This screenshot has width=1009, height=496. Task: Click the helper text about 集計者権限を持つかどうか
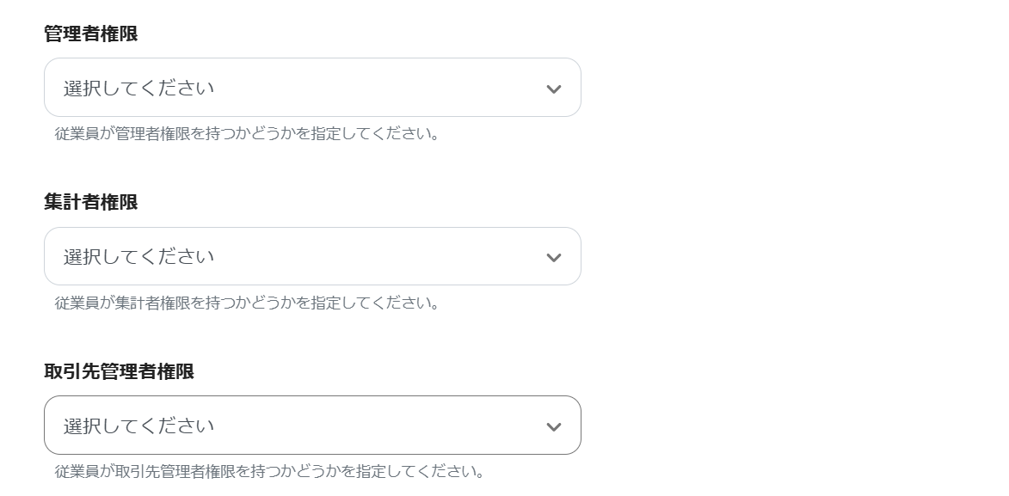(x=247, y=303)
